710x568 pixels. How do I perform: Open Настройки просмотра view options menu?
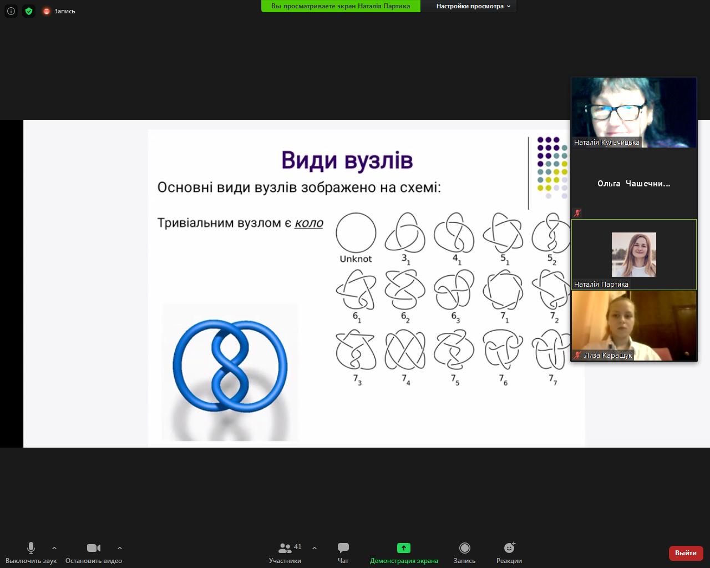pos(473,6)
